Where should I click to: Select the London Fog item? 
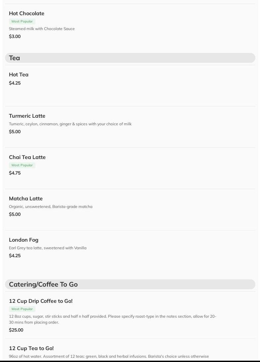point(24,240)
